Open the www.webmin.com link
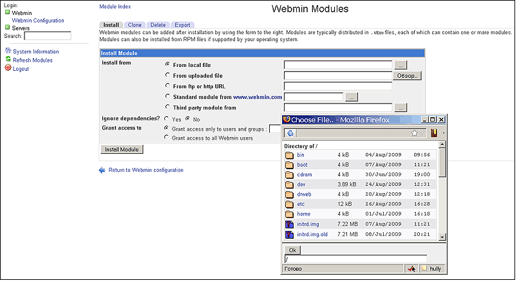Image resolution: width=519 pixels, height=285 pixels. pos(258,97)
